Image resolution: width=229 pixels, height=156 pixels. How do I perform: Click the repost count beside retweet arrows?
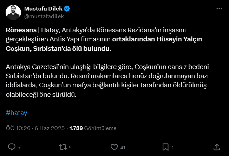pyautogui.click(x=70, y=147)
